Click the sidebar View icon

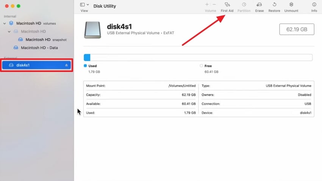click(x=82, y=5)
